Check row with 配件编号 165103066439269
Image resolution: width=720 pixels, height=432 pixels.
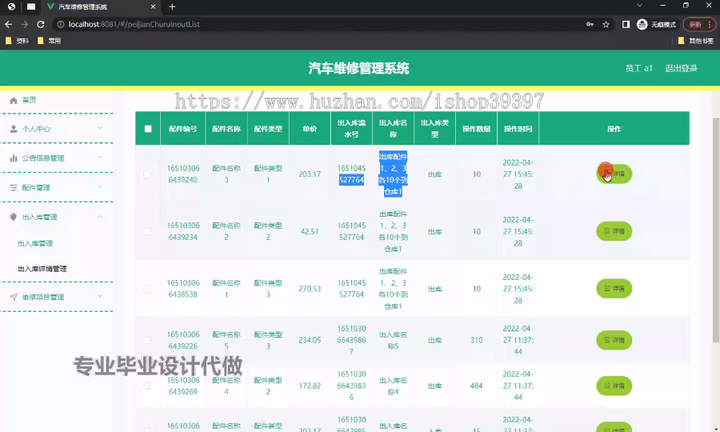(x=147, y=386)
